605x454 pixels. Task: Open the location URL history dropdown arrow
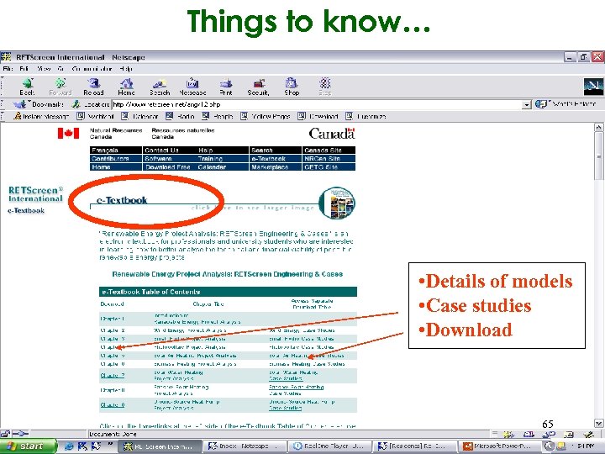coord(526,104)
